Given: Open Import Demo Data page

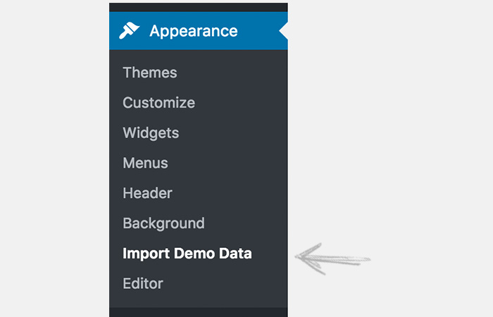Looking at the screenshot, I should point(187,254).
